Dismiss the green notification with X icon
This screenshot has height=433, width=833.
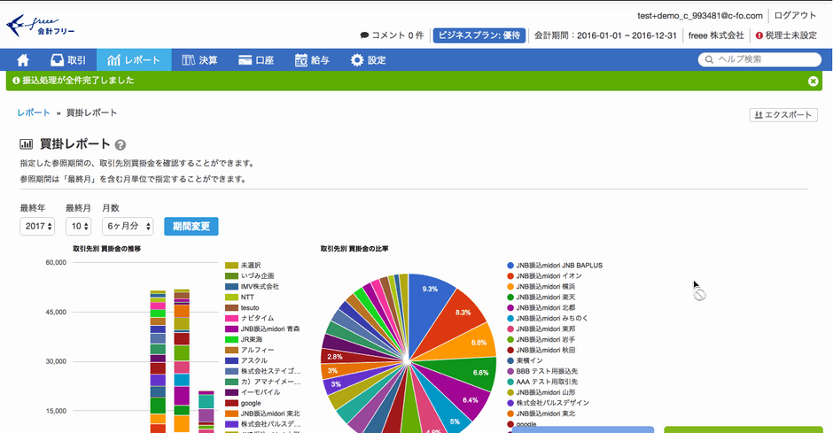tap(813, 81)
